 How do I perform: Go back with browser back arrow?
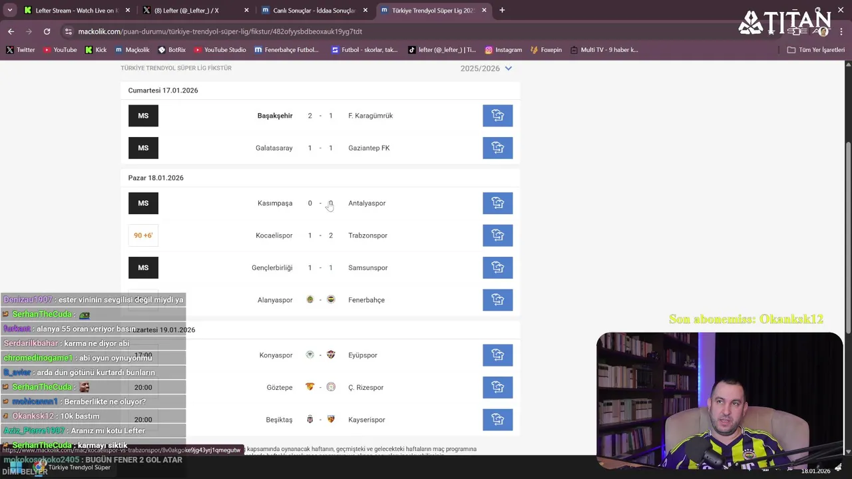click(x=11, y=31)
